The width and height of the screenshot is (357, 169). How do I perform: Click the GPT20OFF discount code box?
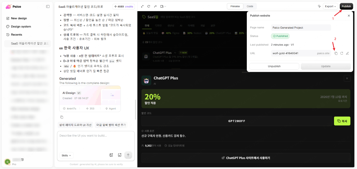pos(237,121)
